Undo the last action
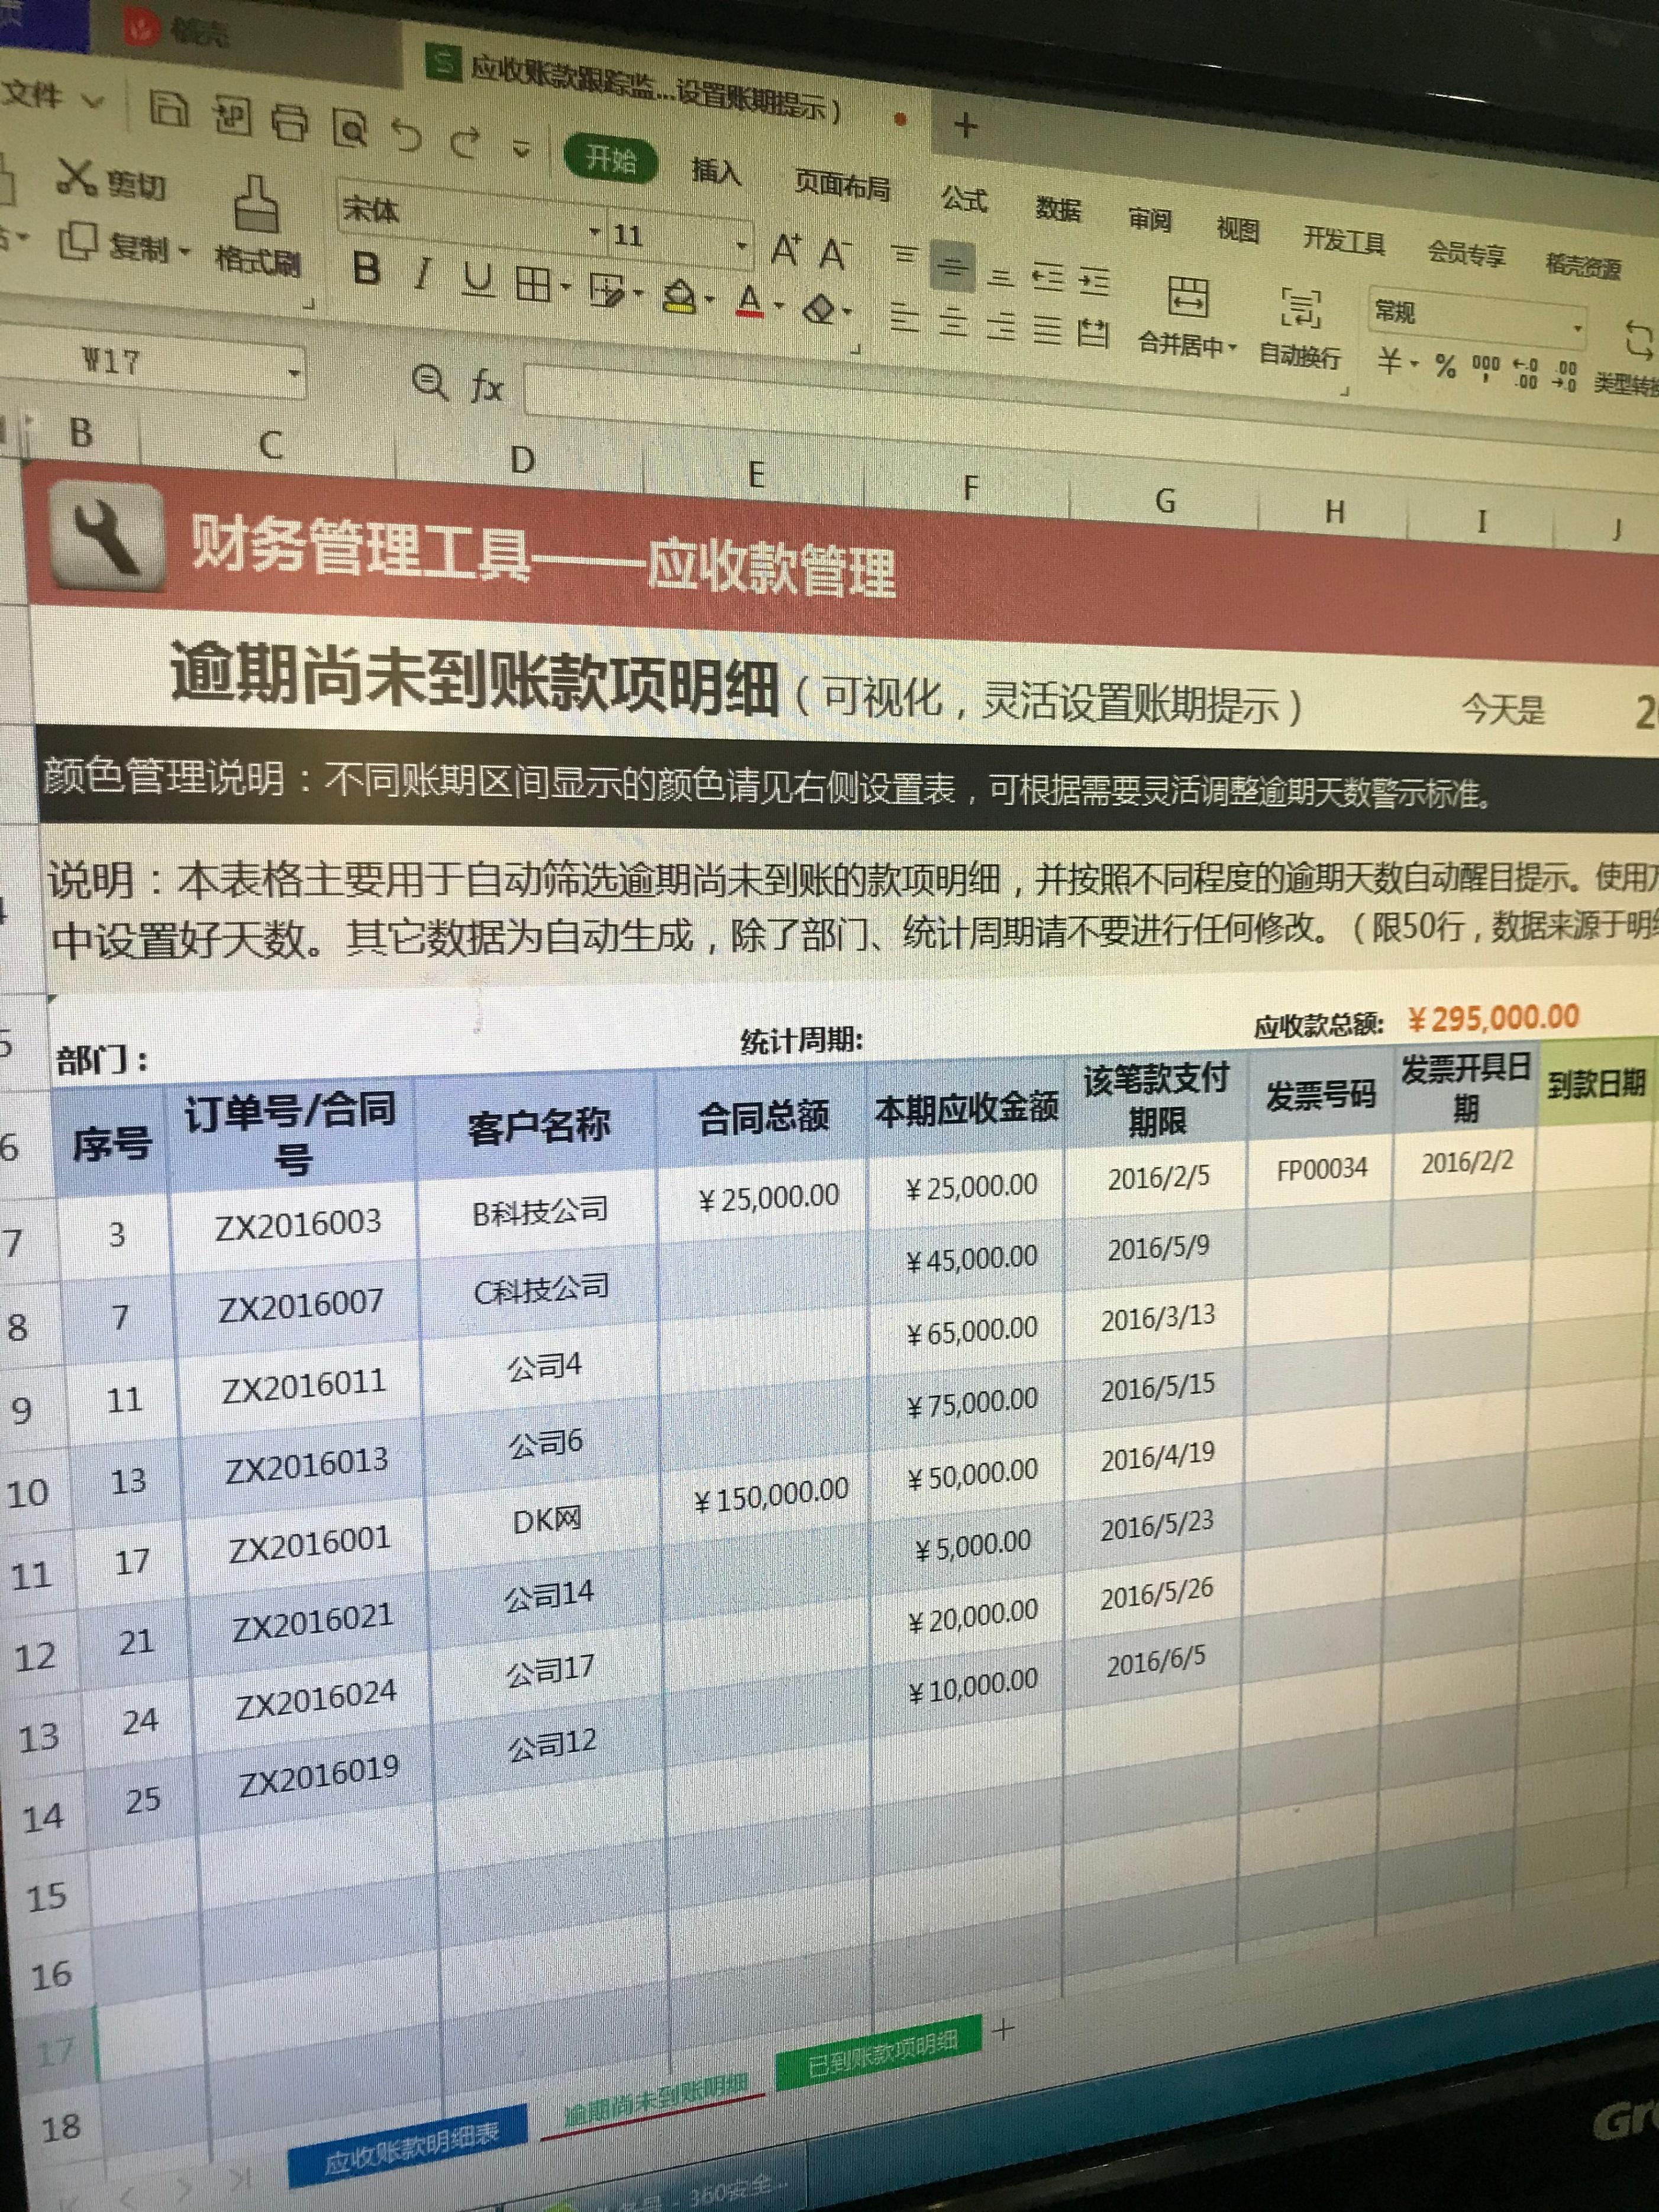Screen dimensions: 1659x2212 (x=406, y=135)
